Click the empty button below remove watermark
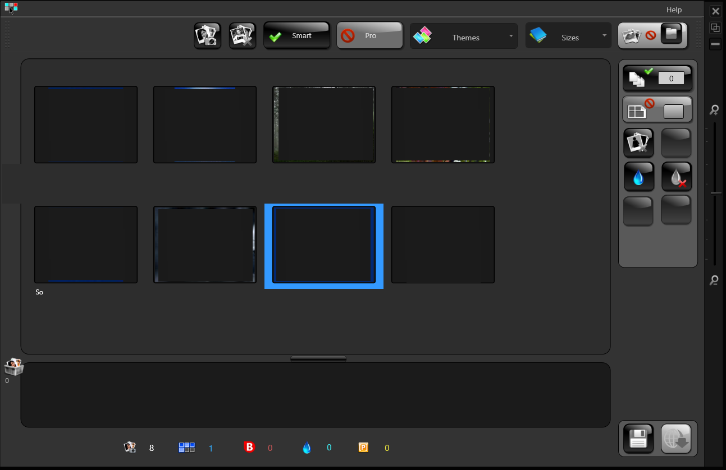 (676, 210)
